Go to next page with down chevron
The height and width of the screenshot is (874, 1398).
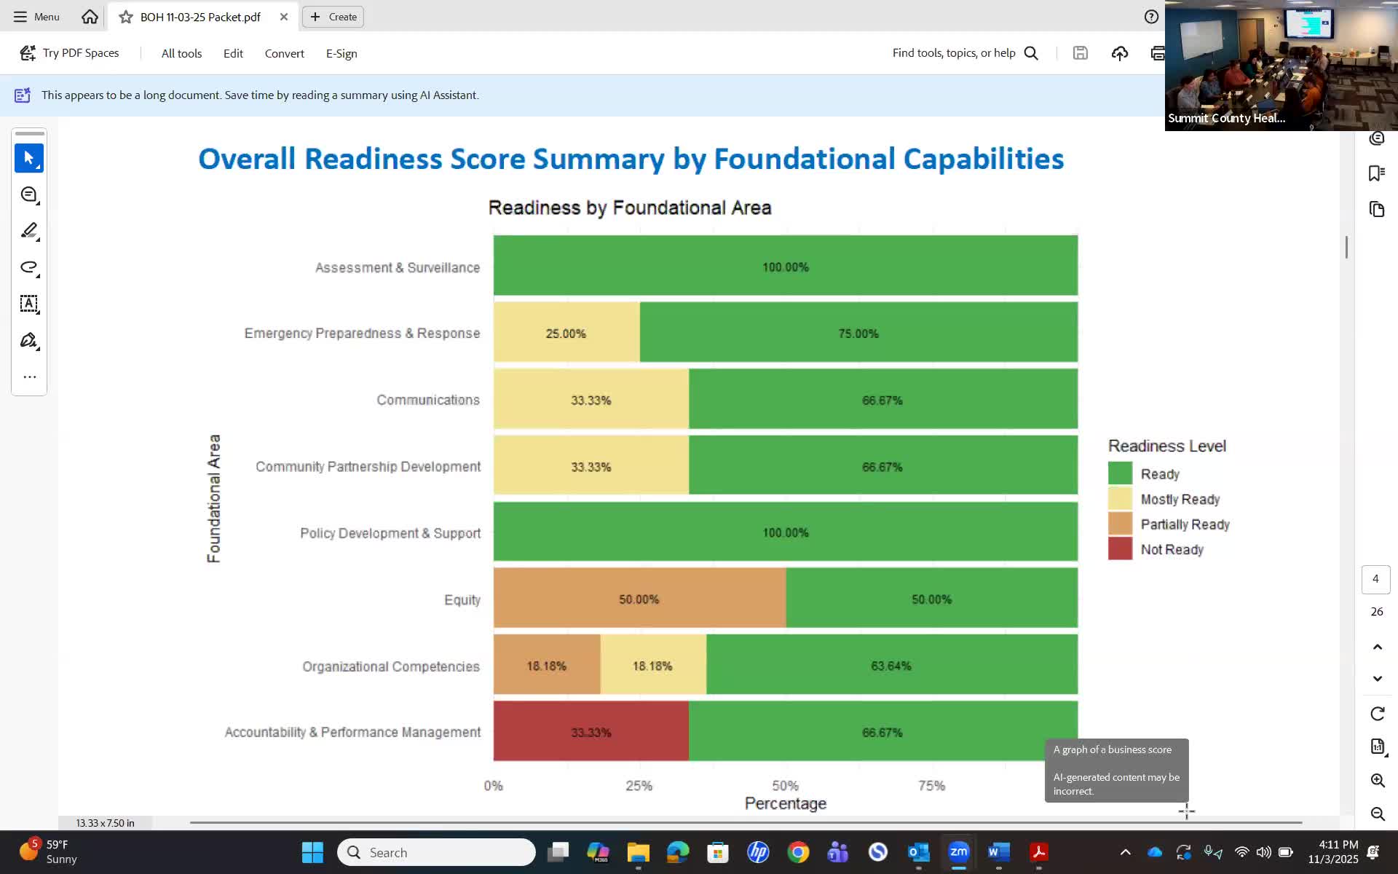pos(1377,679)
